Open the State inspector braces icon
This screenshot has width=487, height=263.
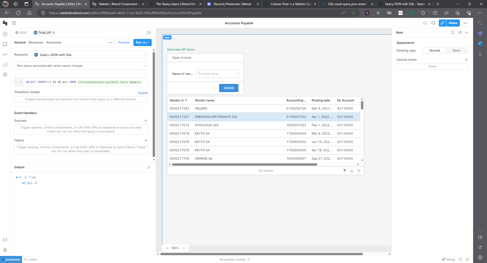point(5,240)
